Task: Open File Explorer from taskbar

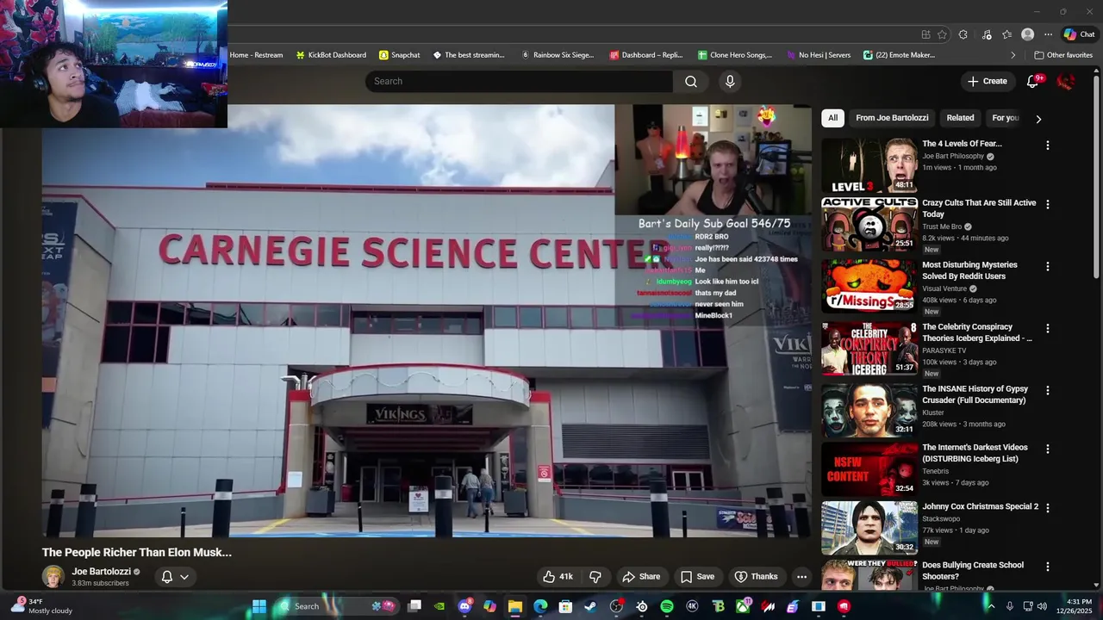Action: 514,606
